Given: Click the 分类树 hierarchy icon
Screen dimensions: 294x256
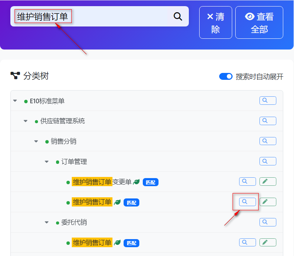Looking at the screenshot, I should point(15,76).
